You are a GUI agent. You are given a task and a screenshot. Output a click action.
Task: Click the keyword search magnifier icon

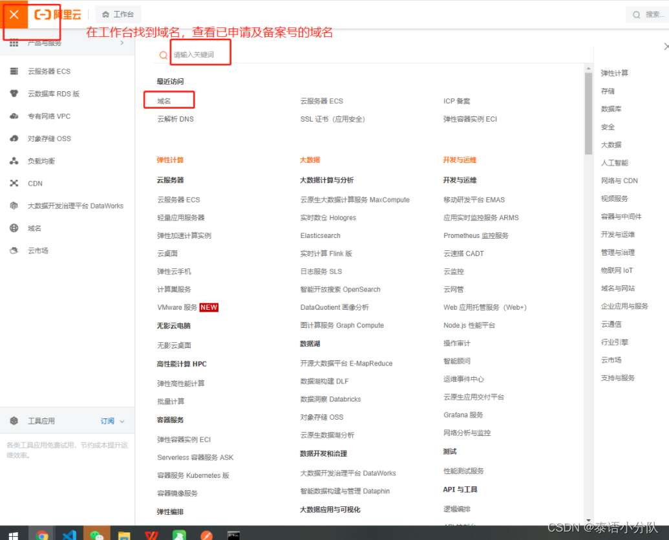pyautogui.click(x=164, y=55)
